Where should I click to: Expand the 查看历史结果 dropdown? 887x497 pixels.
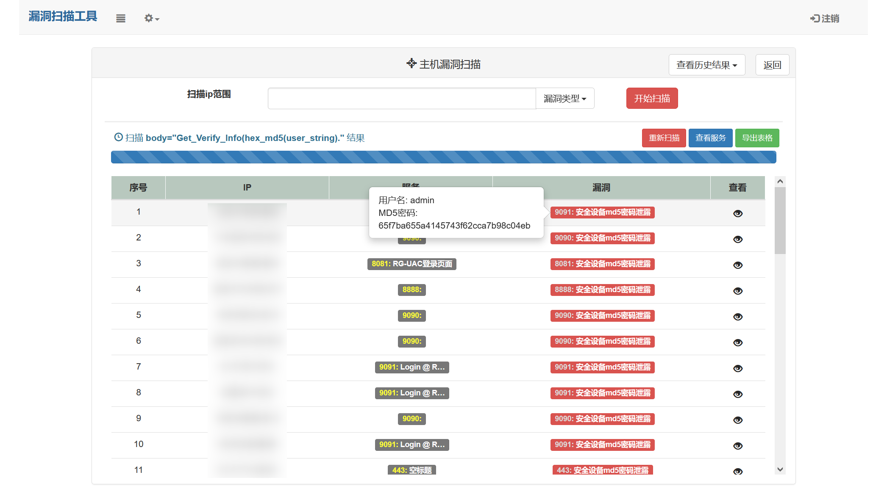(706, 65)
